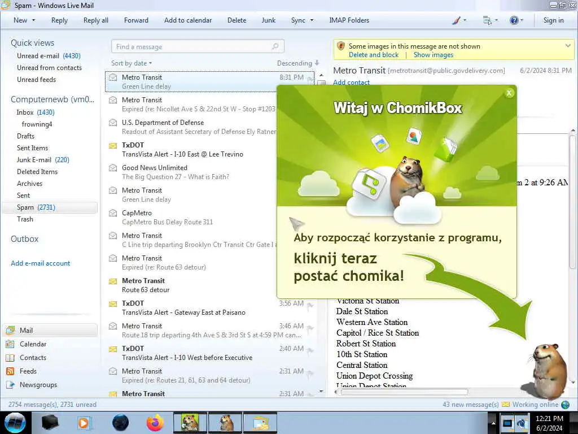This screenshot has width=578, height=434.
Task: Click the flag icon on the 3:46 AM Metro Transit message
Action: point(310,328)
